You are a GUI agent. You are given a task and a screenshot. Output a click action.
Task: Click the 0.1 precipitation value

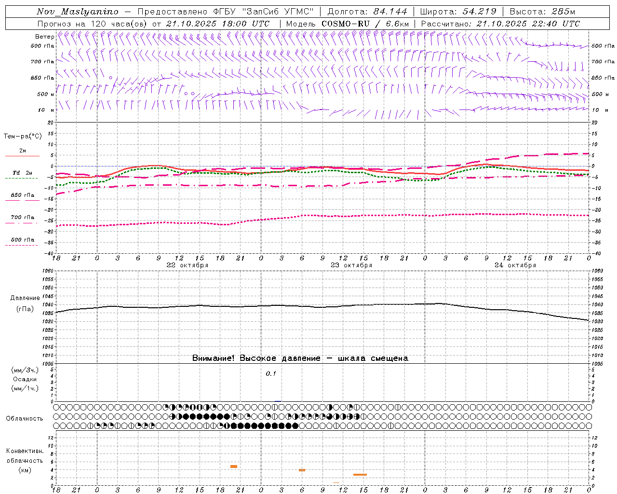click(x=271, y=374)
